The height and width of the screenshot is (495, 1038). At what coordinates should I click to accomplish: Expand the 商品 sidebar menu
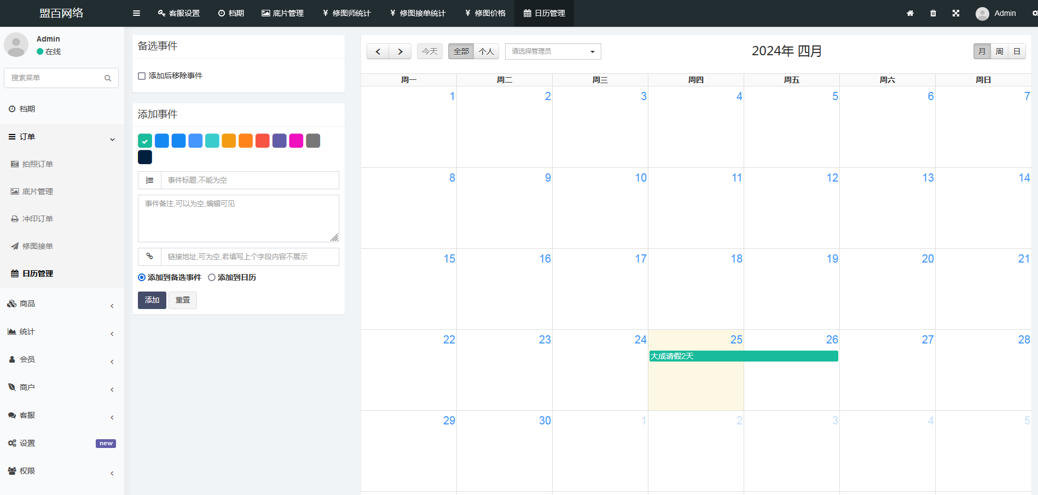point(27,304)
